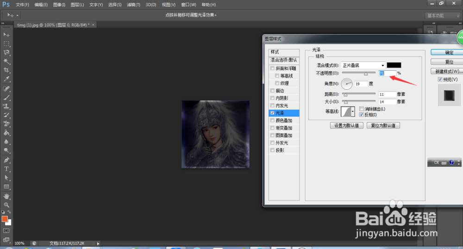Uncheck 反相 invert checkbox
The width and height of the screenshot is (463, 249).
coord(362,115)
